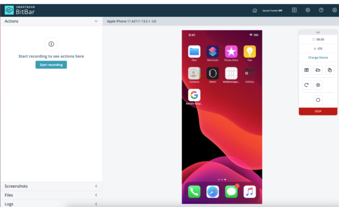Open the Google app icon on iPhone
This screenshot has height=207, width=339.
click(194, 95)
